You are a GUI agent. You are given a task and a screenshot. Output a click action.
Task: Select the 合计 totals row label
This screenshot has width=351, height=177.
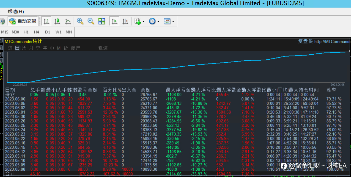point(10,174)
